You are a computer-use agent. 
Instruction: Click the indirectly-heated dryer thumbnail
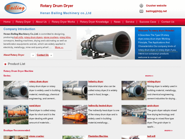(x=75, y=115)
